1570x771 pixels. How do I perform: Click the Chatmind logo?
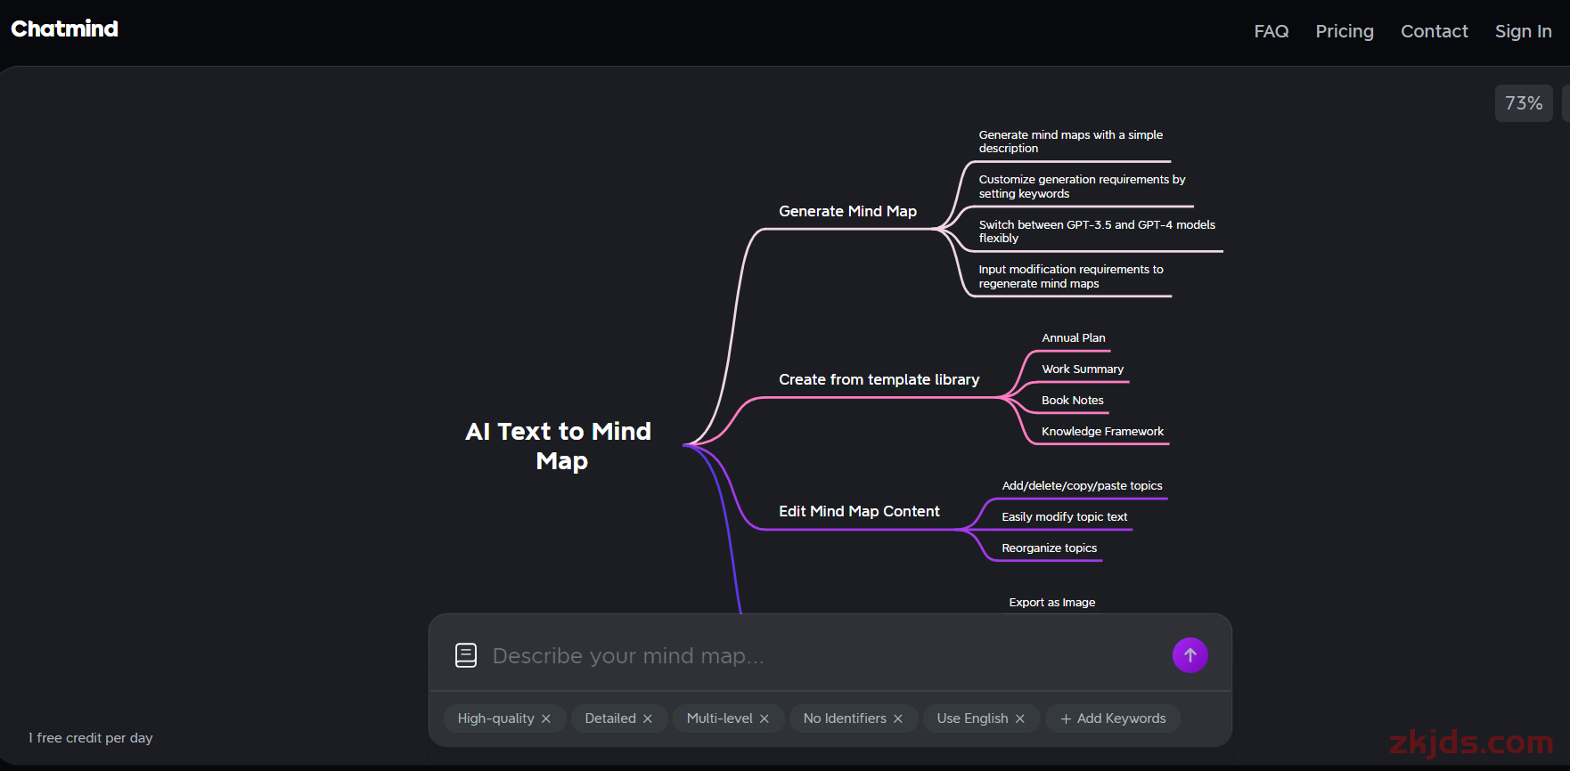click(64, 28)
